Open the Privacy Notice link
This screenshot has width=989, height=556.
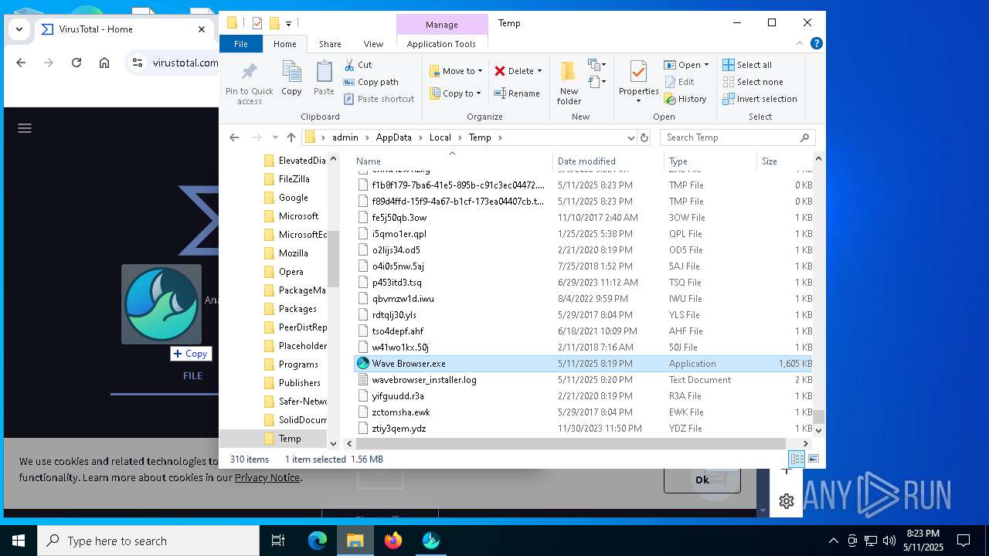(267, 477)
